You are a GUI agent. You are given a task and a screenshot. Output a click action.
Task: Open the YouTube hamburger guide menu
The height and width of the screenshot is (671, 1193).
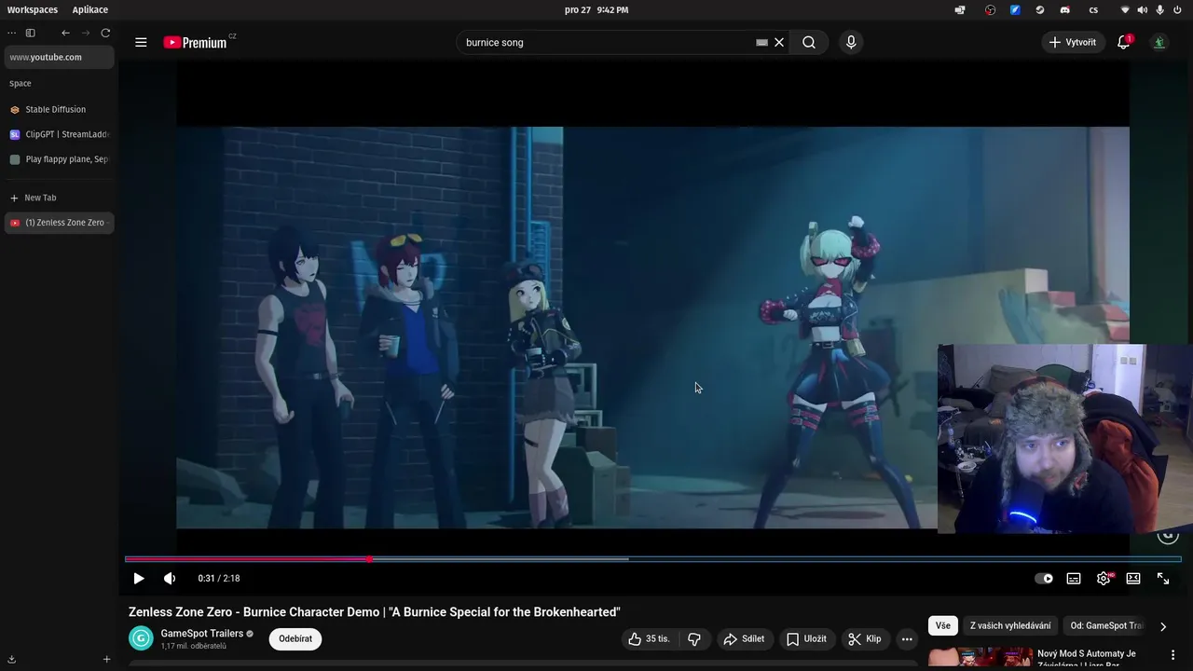click(141, 42)
